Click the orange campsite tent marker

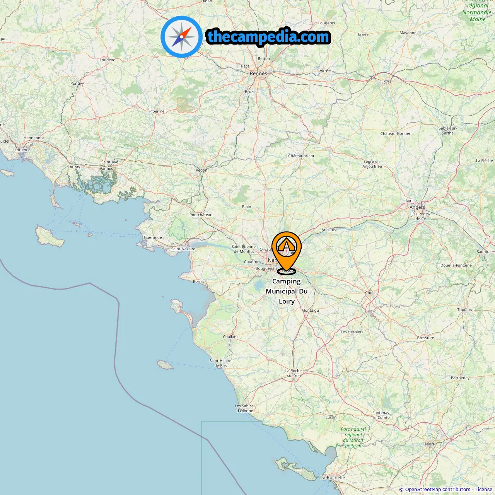pyautogui.click(x=286, y=252)
